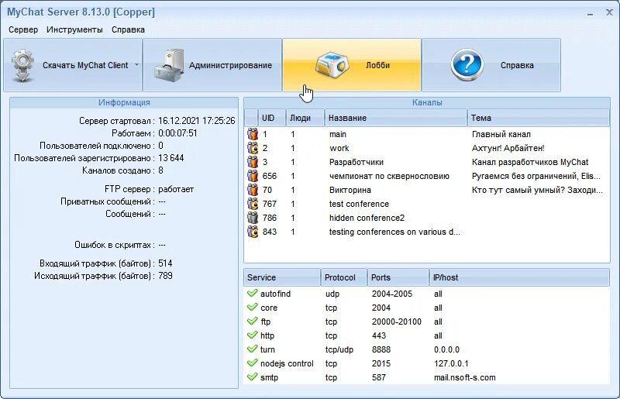Screen dimensions: 620x399
Task: Open the Администрирование panel
Action: pyautogui.click(x=212, y=65)
